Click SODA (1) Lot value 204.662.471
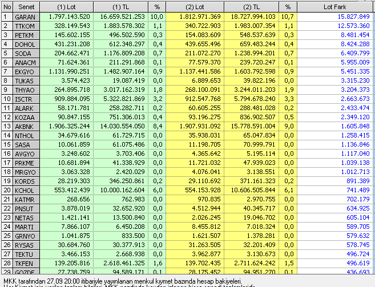Screen dimensions: 375x287 (72, 53)
